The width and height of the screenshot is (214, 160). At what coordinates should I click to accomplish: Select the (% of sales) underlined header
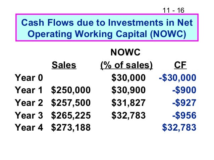pos(126,65)
